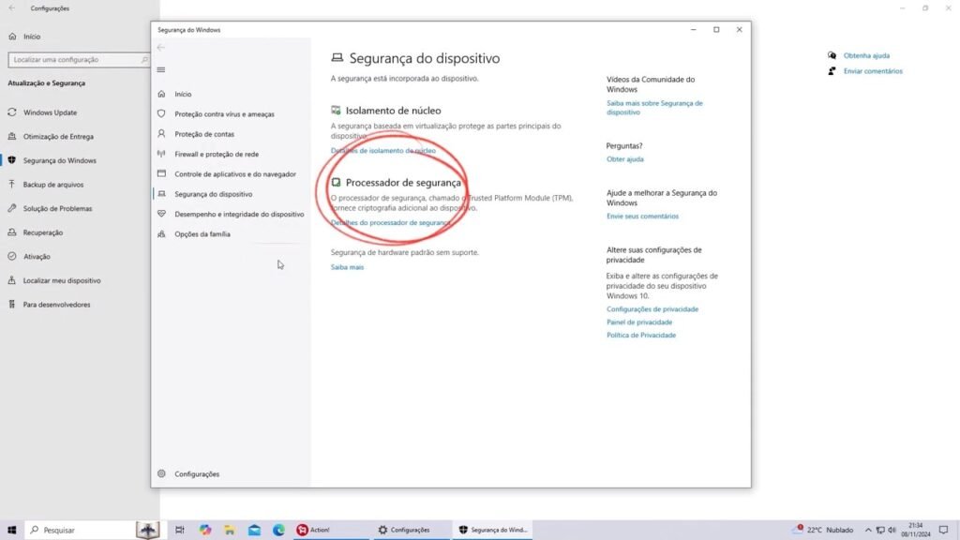Click the person icon for Proteção de contas
Viewport: 960px width, 540px height.
[161, 133]
